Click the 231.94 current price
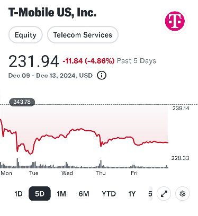The image size is (198, 216). pyautogui.click(x=33, y=61)
